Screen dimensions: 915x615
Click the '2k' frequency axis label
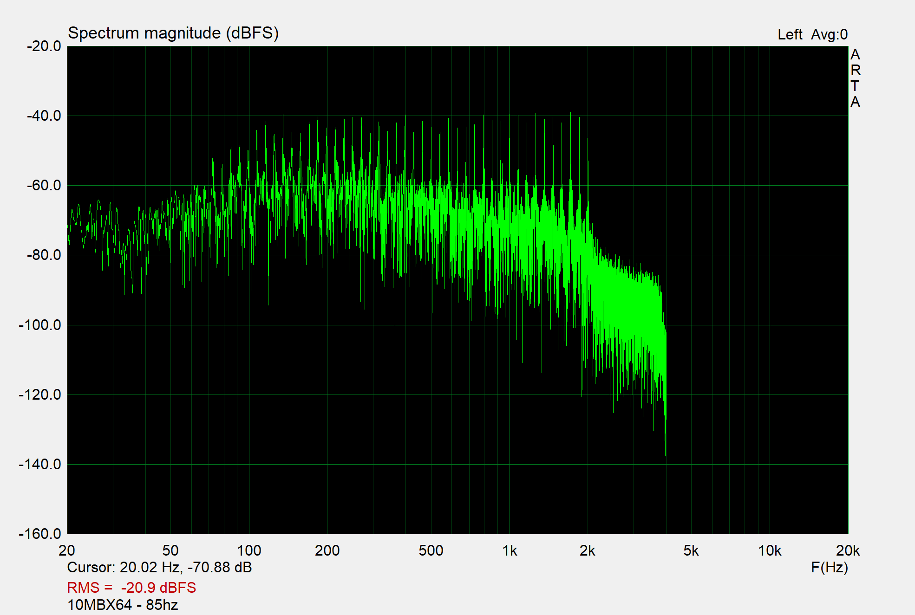coord(588,550)
